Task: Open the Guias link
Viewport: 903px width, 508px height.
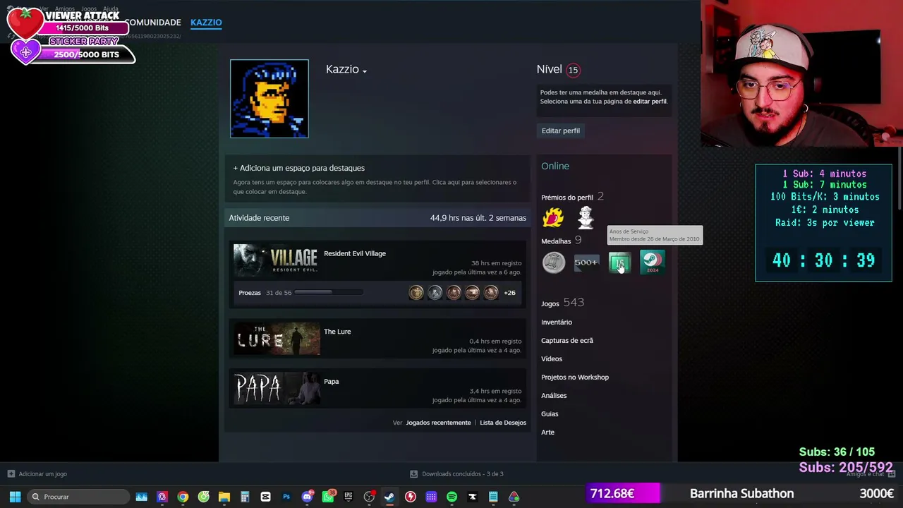Action: tap(550, 414)
